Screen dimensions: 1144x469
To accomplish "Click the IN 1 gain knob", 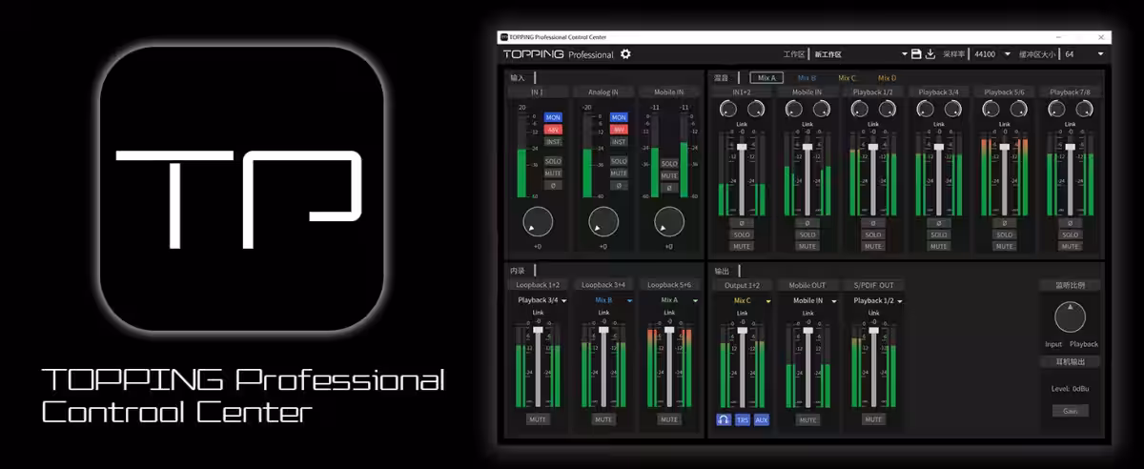I will [x=538, y=221].
